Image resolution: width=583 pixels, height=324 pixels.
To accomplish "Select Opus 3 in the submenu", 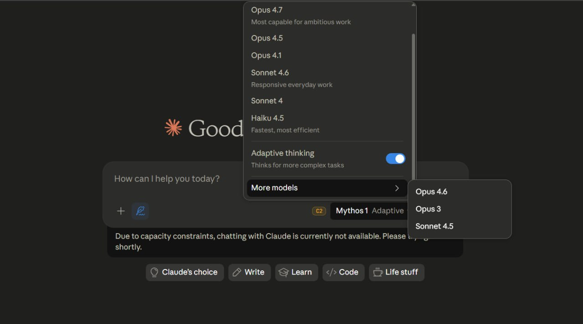I will click(x=460, y=209).
